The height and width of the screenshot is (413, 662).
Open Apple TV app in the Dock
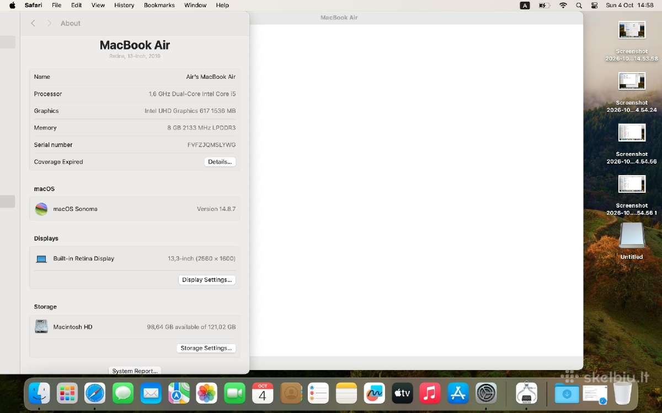tap(402, 393)
